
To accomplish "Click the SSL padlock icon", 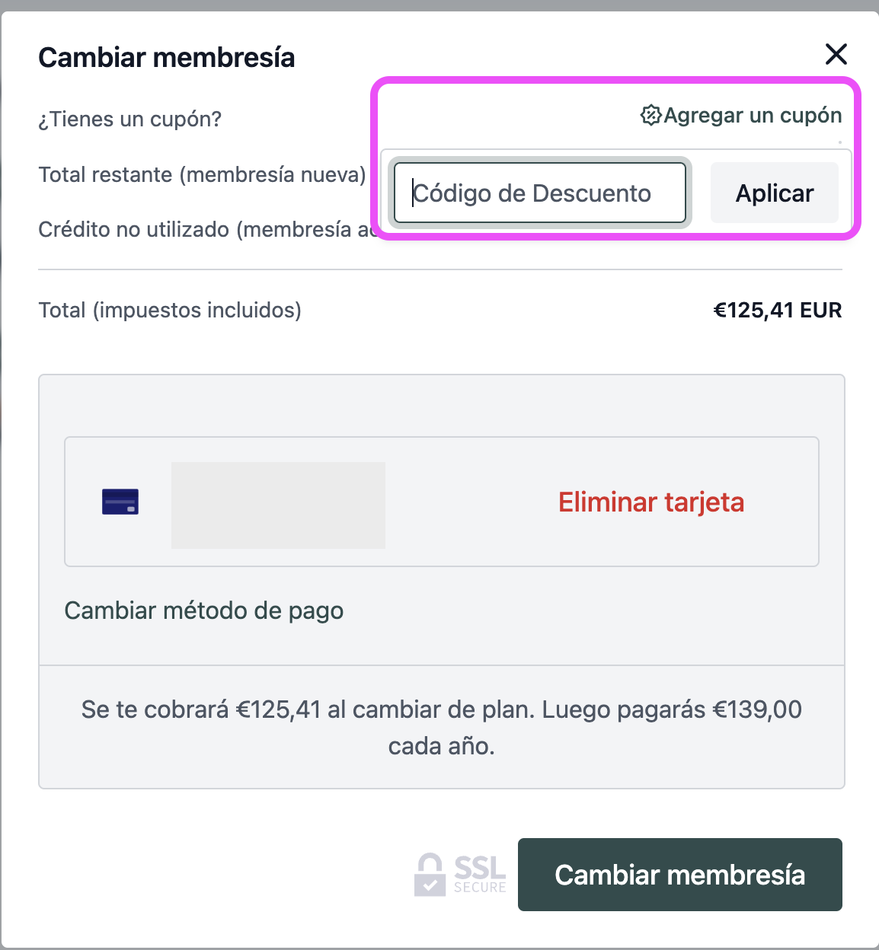I will point(430,875).
